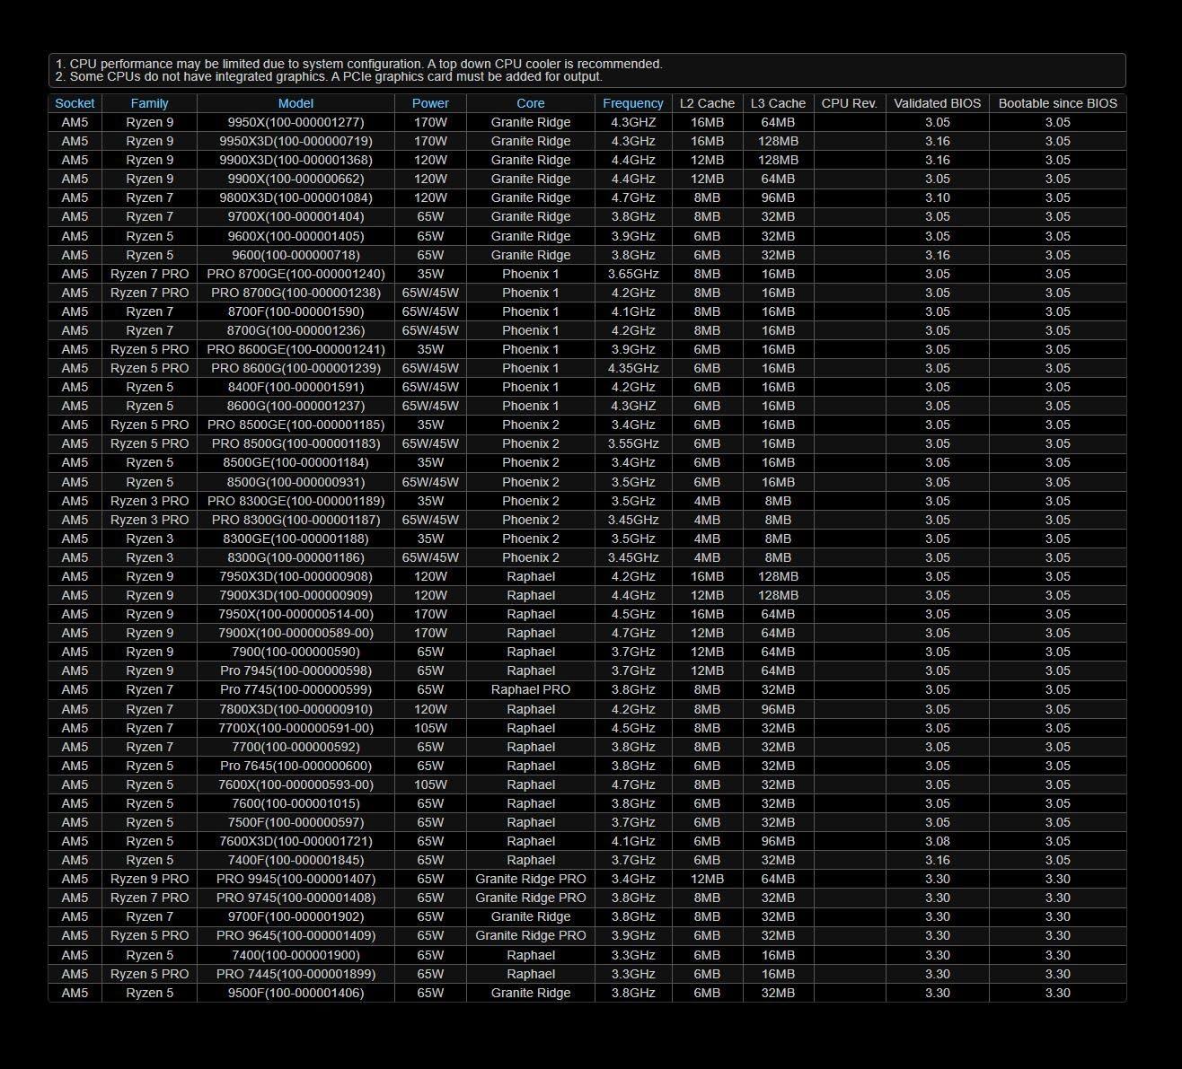Image resolution: width=1182 pixels, height=1069 pixels.
Task: Select the 9950X3D model cell
Action: (295, 141)
